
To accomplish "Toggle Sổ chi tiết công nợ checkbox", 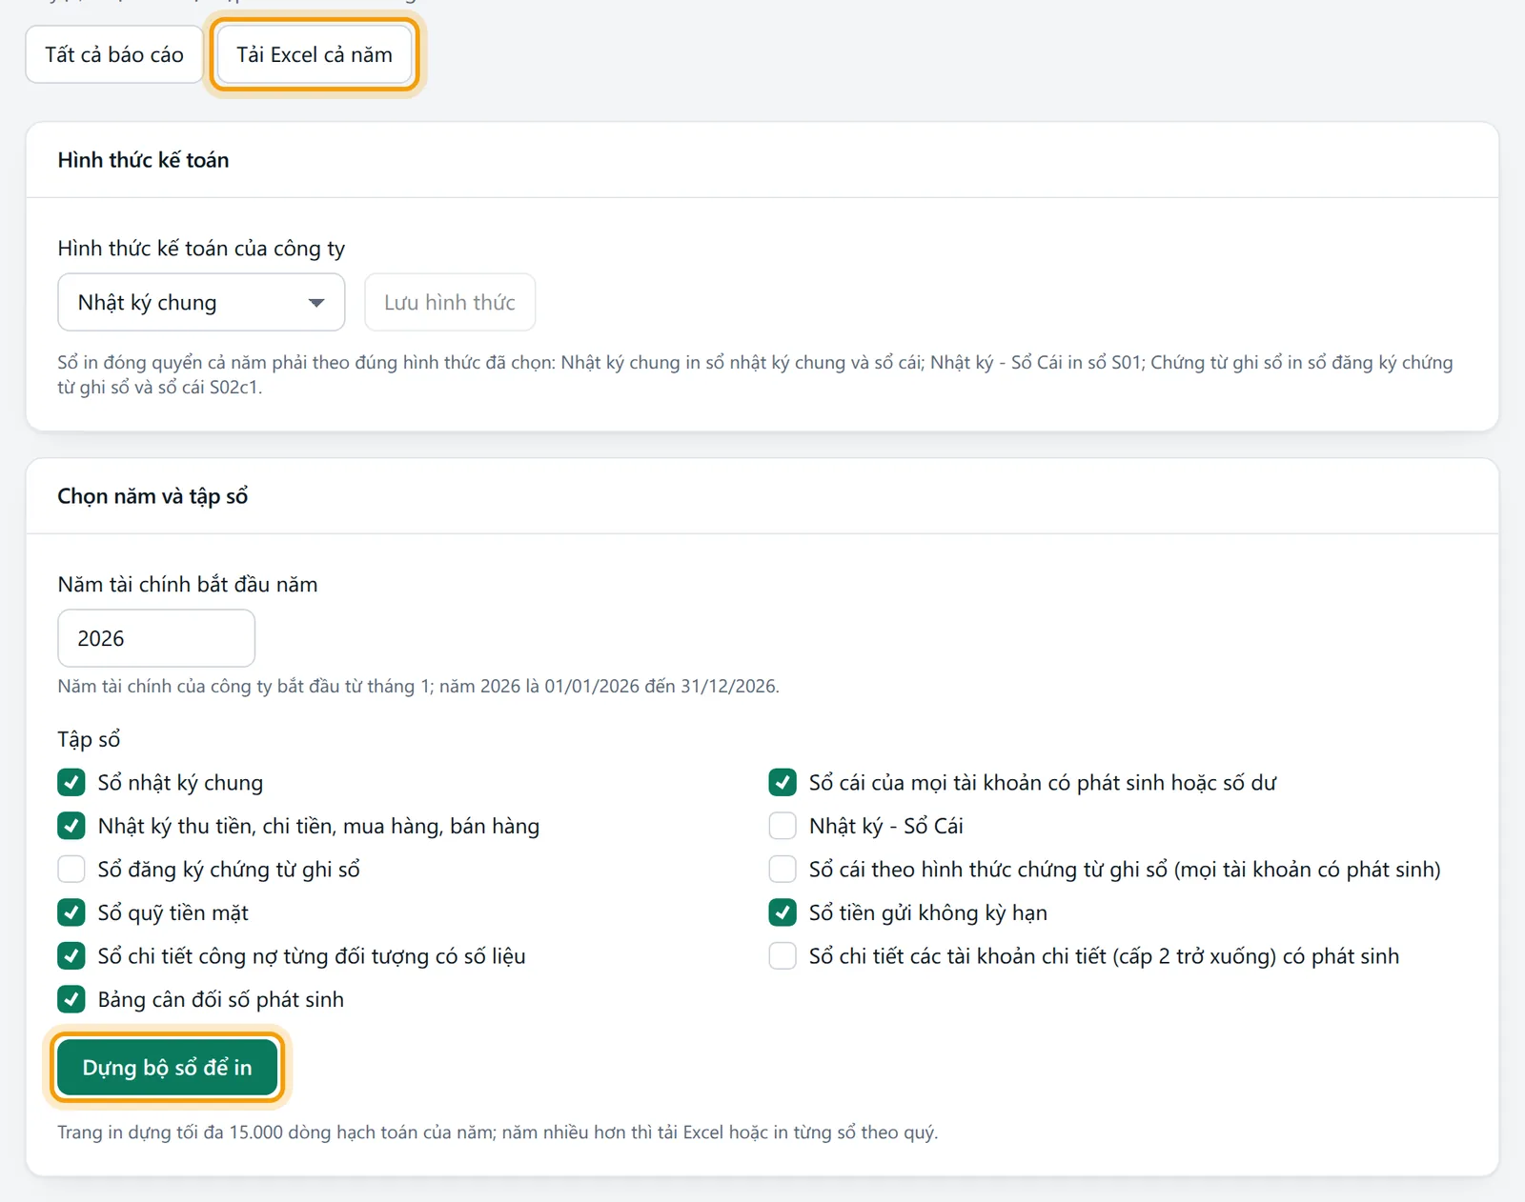I will [71, 955].
